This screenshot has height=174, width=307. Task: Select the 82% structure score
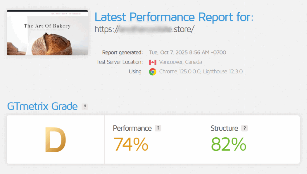(x=229, y=144)
